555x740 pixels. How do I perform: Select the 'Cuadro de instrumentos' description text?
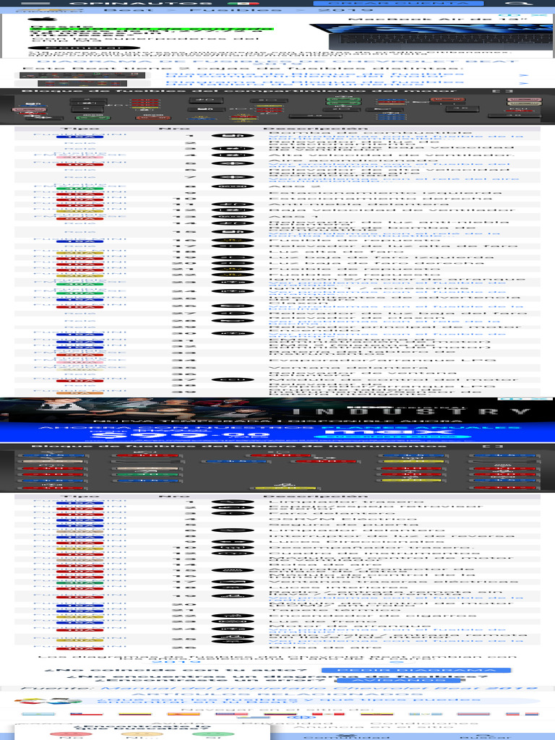(x=374, y=553)
